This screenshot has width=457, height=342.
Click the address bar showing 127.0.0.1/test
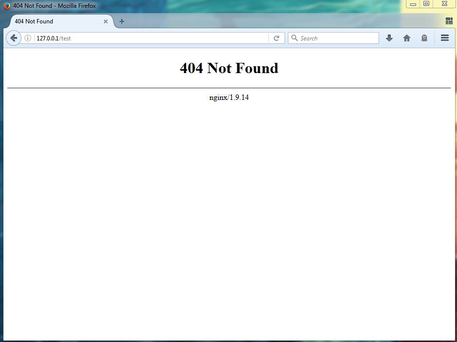(x=146, y=38)
